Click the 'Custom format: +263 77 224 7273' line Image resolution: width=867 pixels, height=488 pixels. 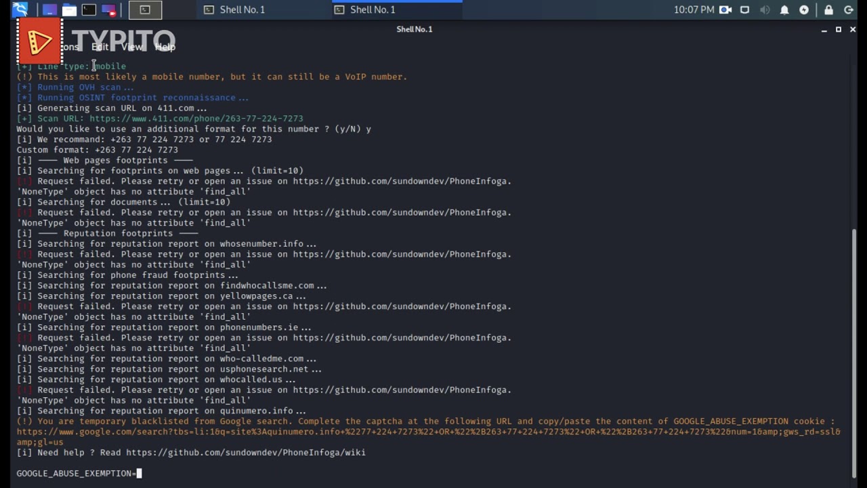pyautogui.click(x=97, y=150)
